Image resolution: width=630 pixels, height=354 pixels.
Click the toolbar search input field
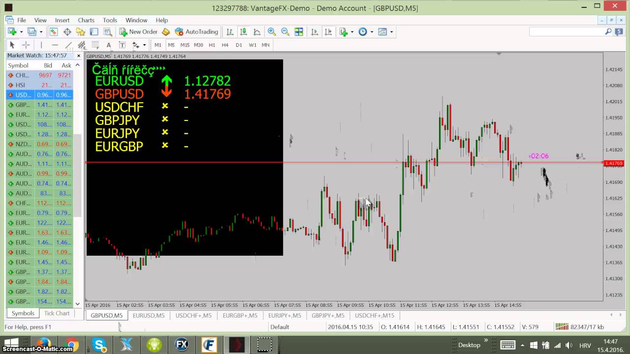coord(567,31)
